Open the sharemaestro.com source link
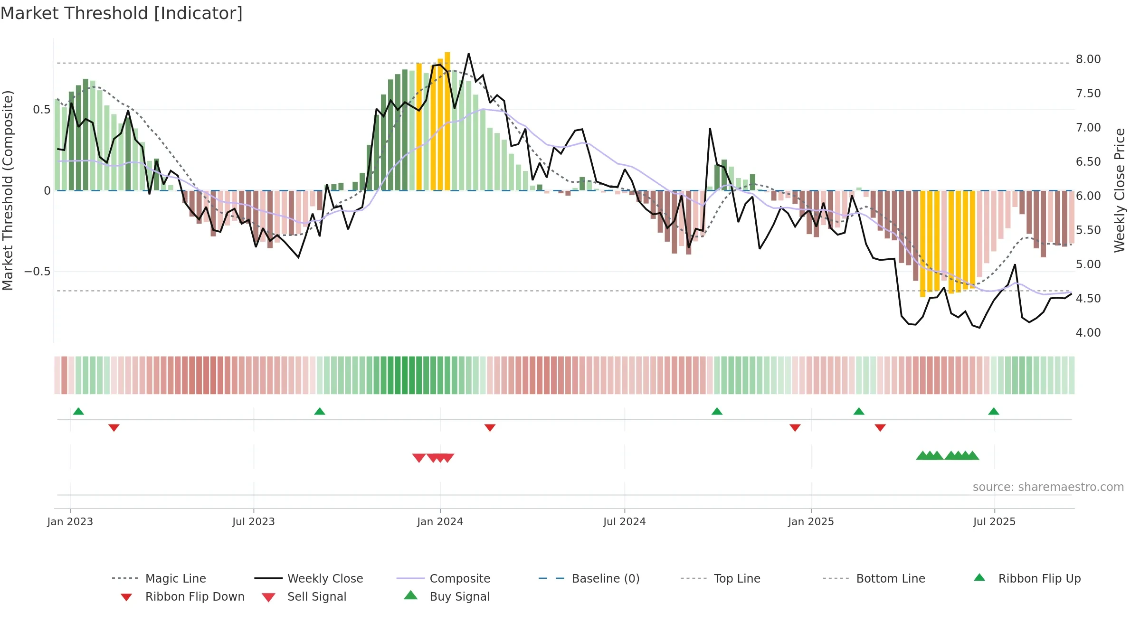 pos(1048,487)
